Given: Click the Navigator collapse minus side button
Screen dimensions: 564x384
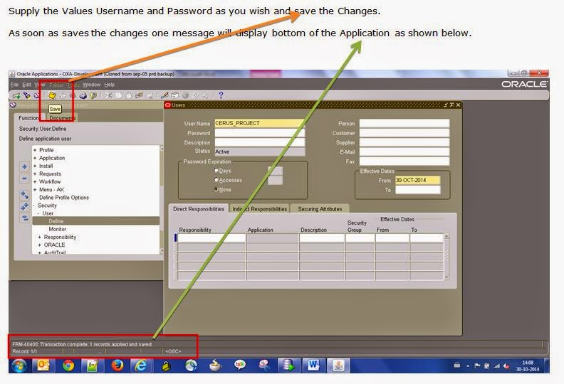Looking at the screenshot, I should (24, 178).
